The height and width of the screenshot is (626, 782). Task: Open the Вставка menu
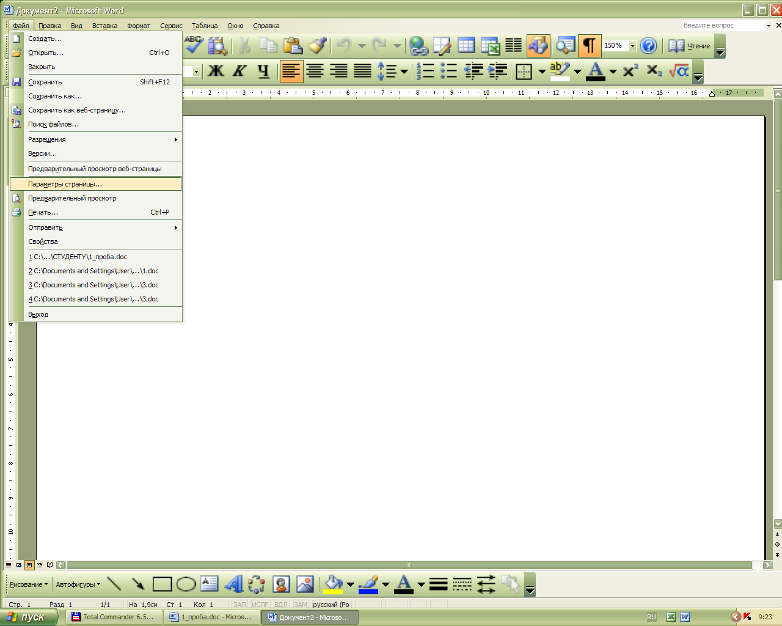click(104, 26)
